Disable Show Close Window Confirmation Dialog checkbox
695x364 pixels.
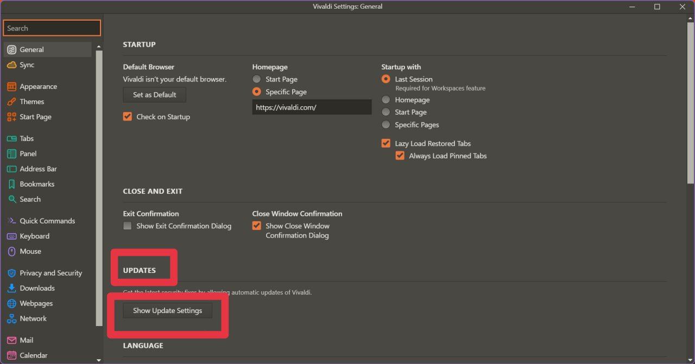tap(257, 226)
